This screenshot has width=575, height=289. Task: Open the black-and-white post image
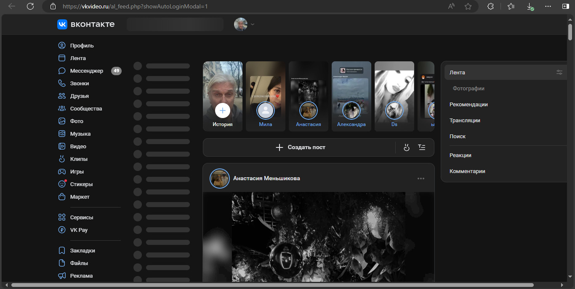pos(319,237)
